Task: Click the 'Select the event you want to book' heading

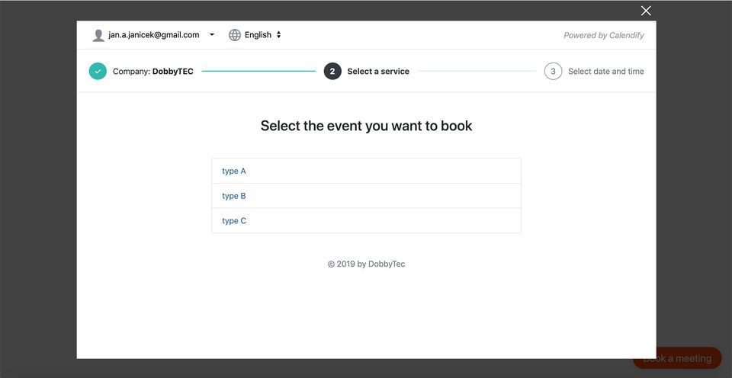Action: pyautogui.click(x=366, y=126)
